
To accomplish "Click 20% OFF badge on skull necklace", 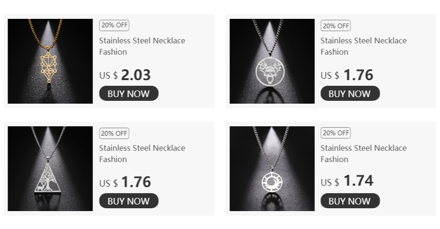I will (x=336, y=25).
